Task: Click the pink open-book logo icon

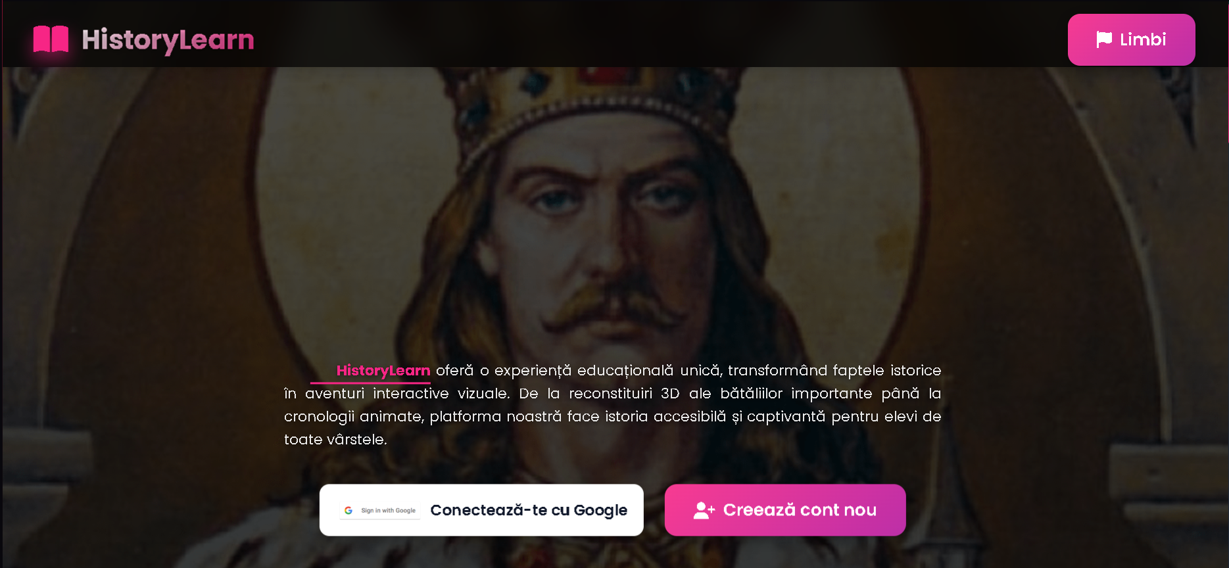Action: pyautogui.click(x=51, y=39)
